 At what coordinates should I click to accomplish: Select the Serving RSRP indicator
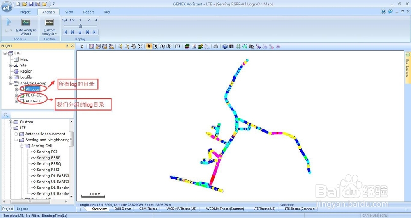pyautogui.click(x=48, y=158)
